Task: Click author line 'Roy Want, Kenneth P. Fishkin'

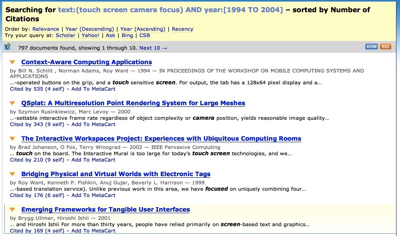Action: coord(107,182)
